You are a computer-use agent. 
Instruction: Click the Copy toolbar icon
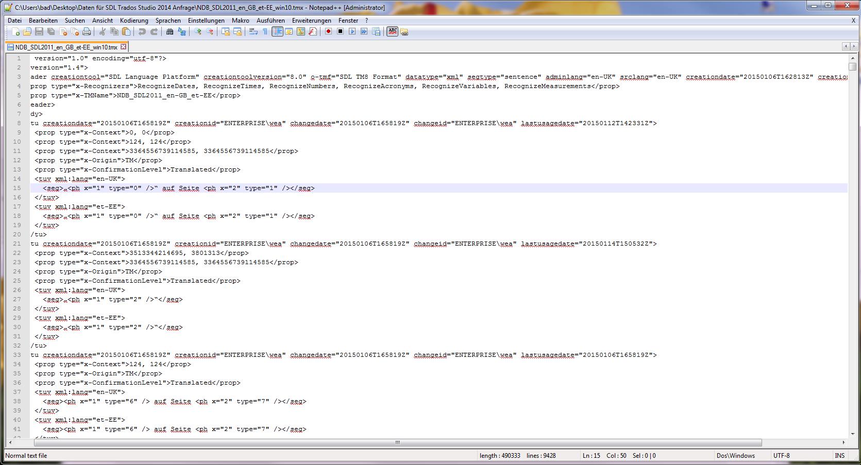[x=114, y=31]
